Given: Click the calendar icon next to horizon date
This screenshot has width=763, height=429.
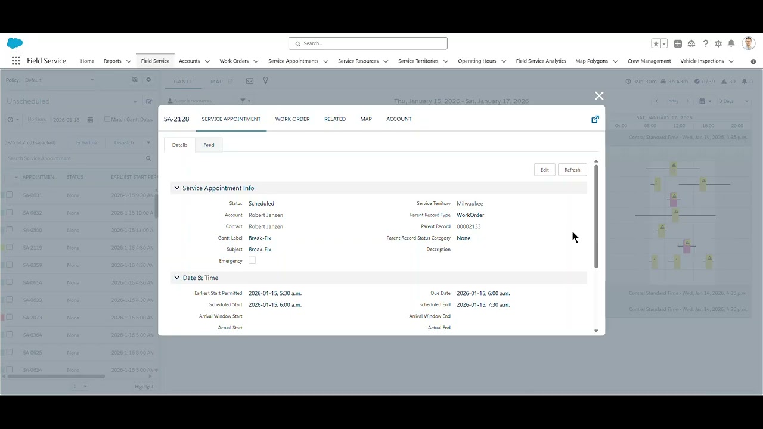Looking at the screenshot, I should click(x=90, y=119).
